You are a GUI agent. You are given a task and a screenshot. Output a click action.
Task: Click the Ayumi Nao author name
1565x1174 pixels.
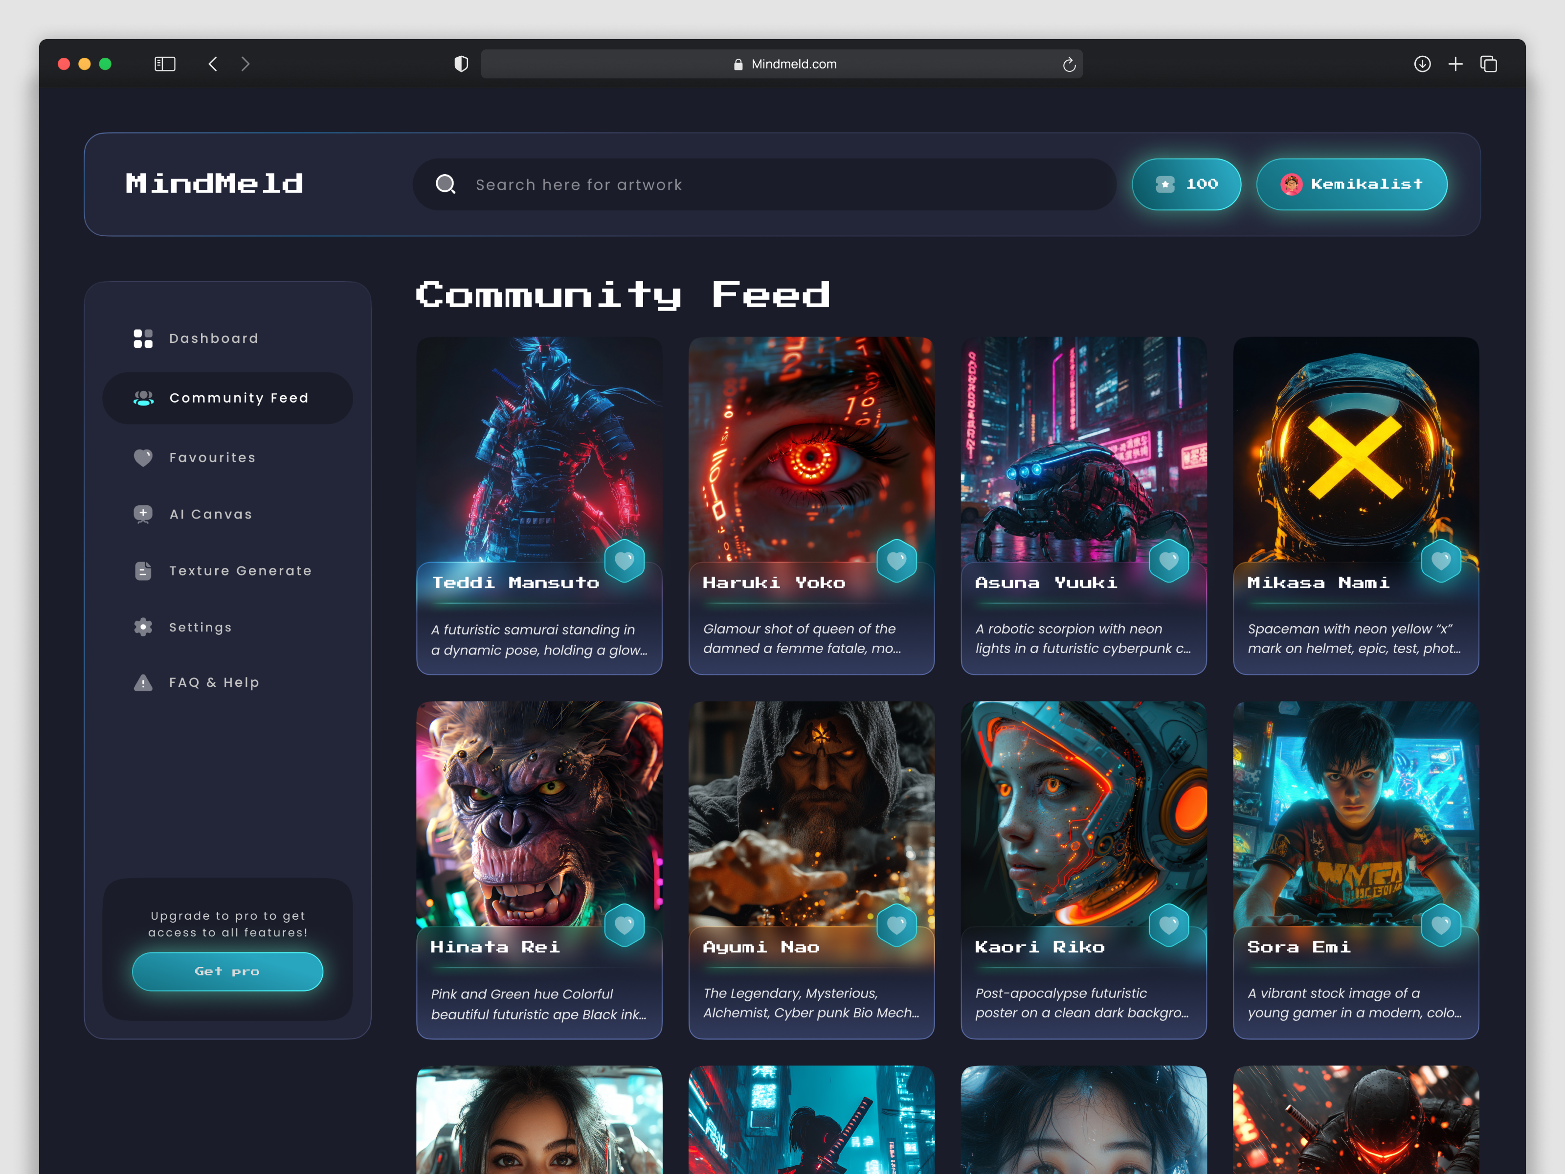pos(761,947)
